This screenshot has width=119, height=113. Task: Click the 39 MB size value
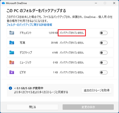54,43
